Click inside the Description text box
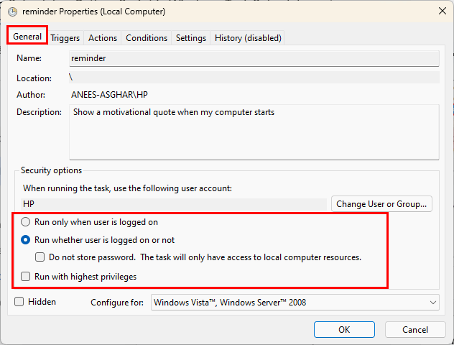Screen dimensions: 454x345 pyautogui.click(x=254, y=132)
